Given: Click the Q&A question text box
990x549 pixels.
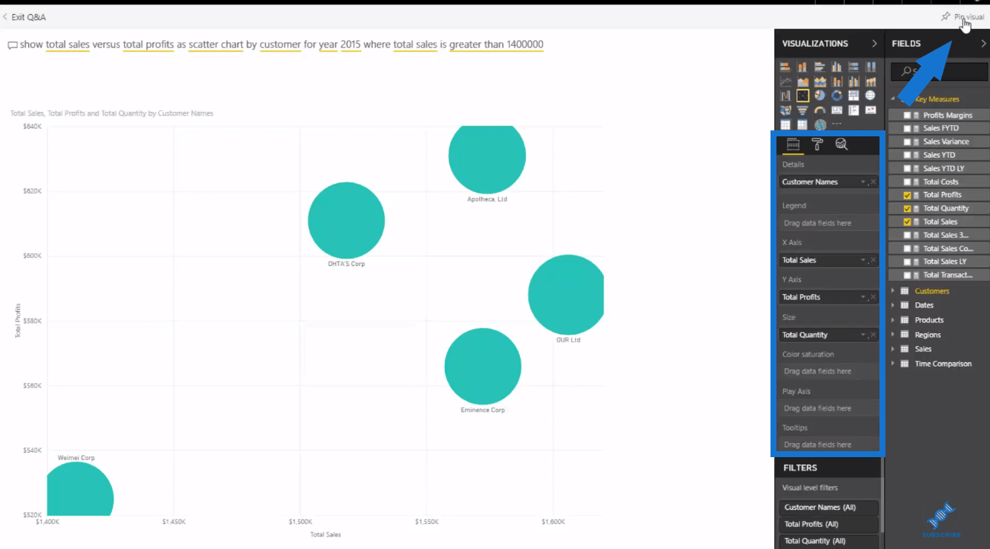Looking at the screenshot, I should (282, 44).
